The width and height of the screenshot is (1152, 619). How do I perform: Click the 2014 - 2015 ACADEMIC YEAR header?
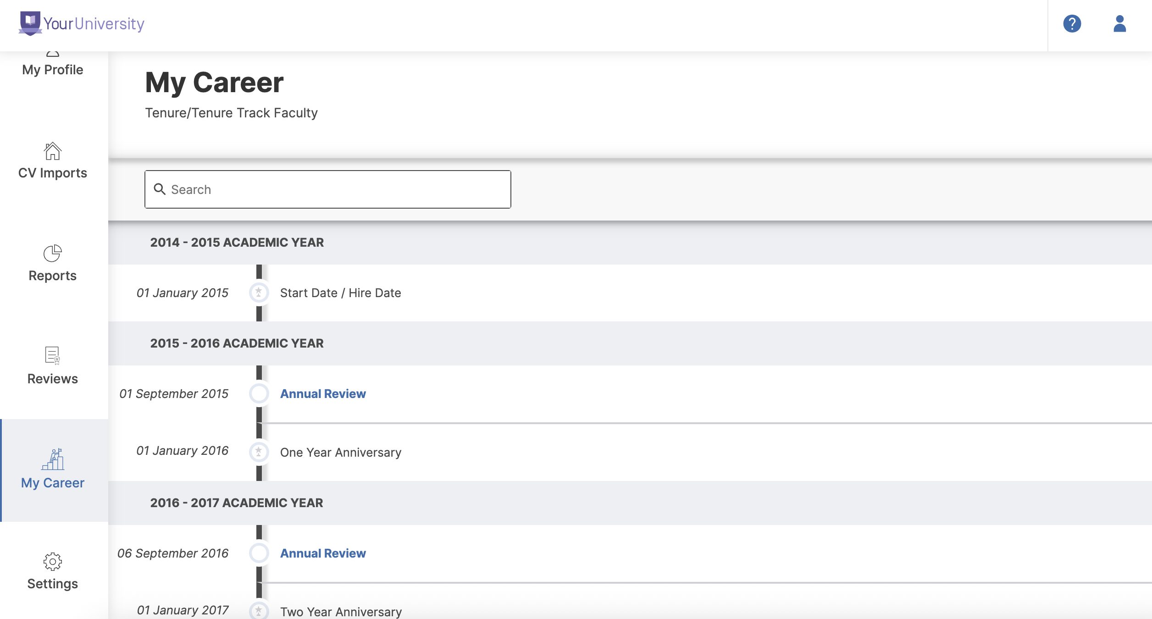237,242
